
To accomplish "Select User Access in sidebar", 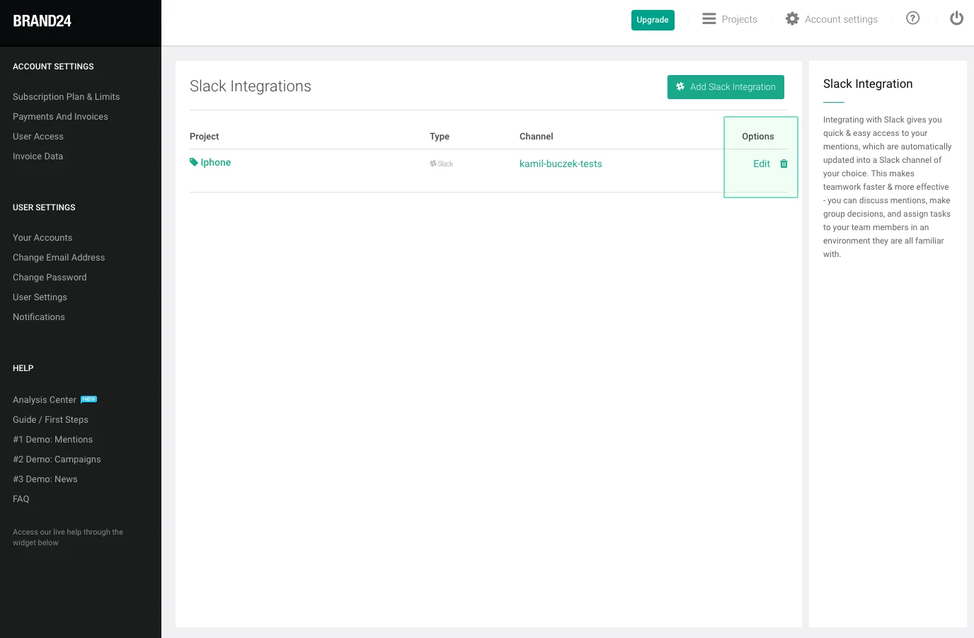I will click(x=38, y=137).
